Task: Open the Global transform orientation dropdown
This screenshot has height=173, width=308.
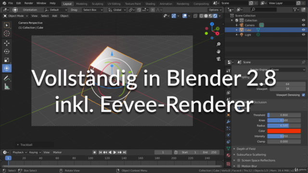Action: point(117,10)
